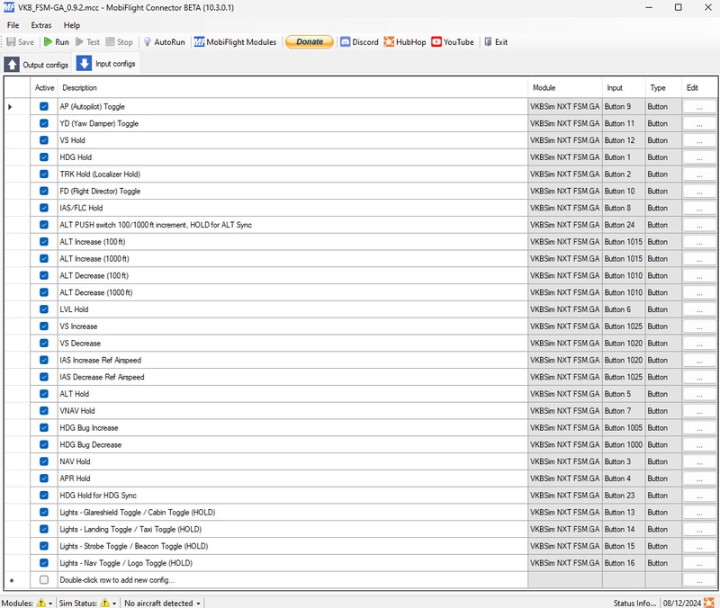Viewport: 720px width, 608px height.
Task: Open the Extras menu
Action: point(40,25)
